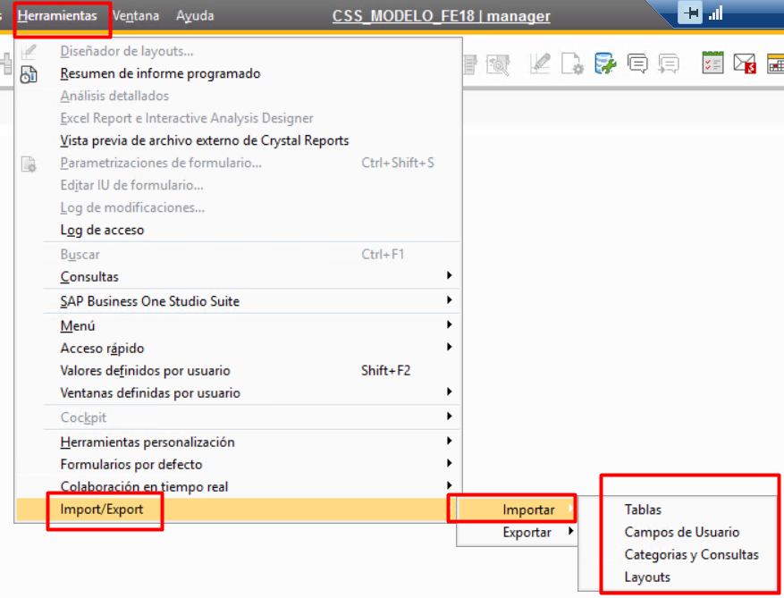Image resolution: width=784 pixels, height=598 pixels.
Task: Open the Ventana menu
Action: [136, 16]
